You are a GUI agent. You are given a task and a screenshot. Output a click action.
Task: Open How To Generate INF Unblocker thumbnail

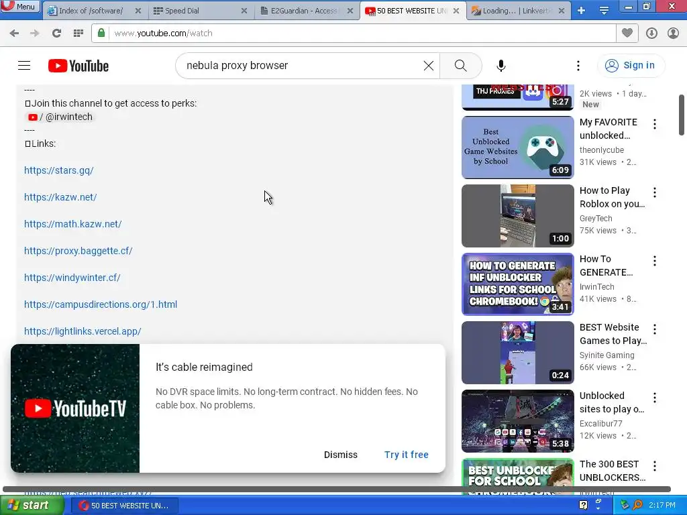point(517,284)
